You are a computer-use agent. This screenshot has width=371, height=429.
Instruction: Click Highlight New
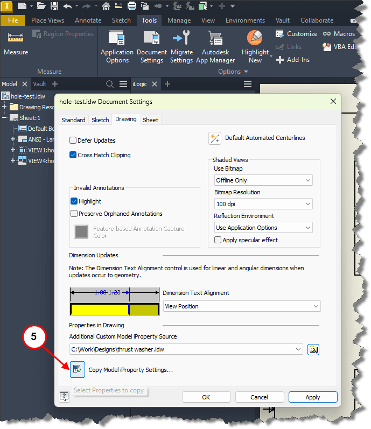coord(255,47)
